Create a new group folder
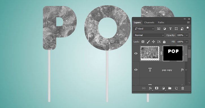 tap(170, 88)
